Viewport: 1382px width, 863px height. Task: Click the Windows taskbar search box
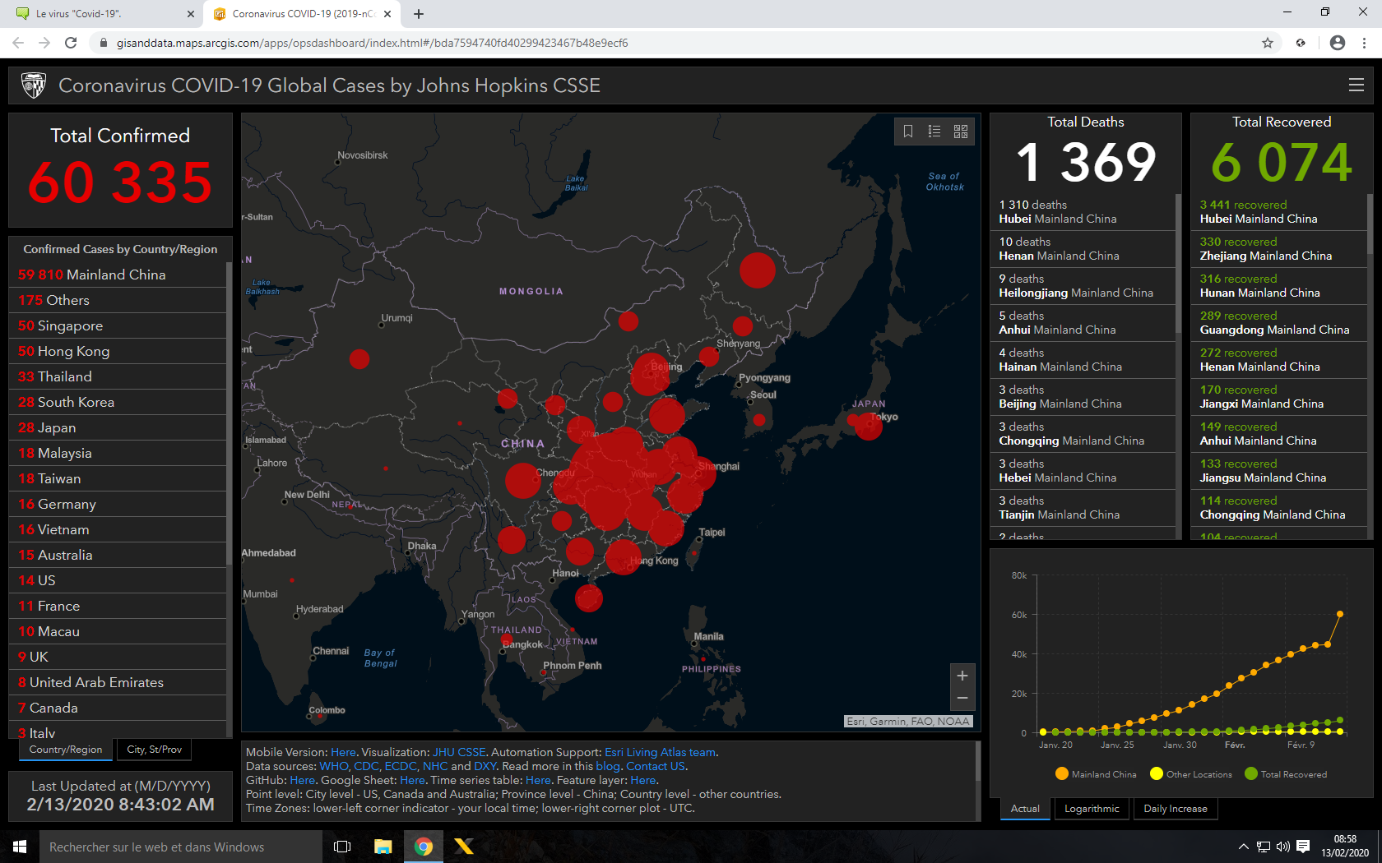pyautogui.click(x=181, y=847)
